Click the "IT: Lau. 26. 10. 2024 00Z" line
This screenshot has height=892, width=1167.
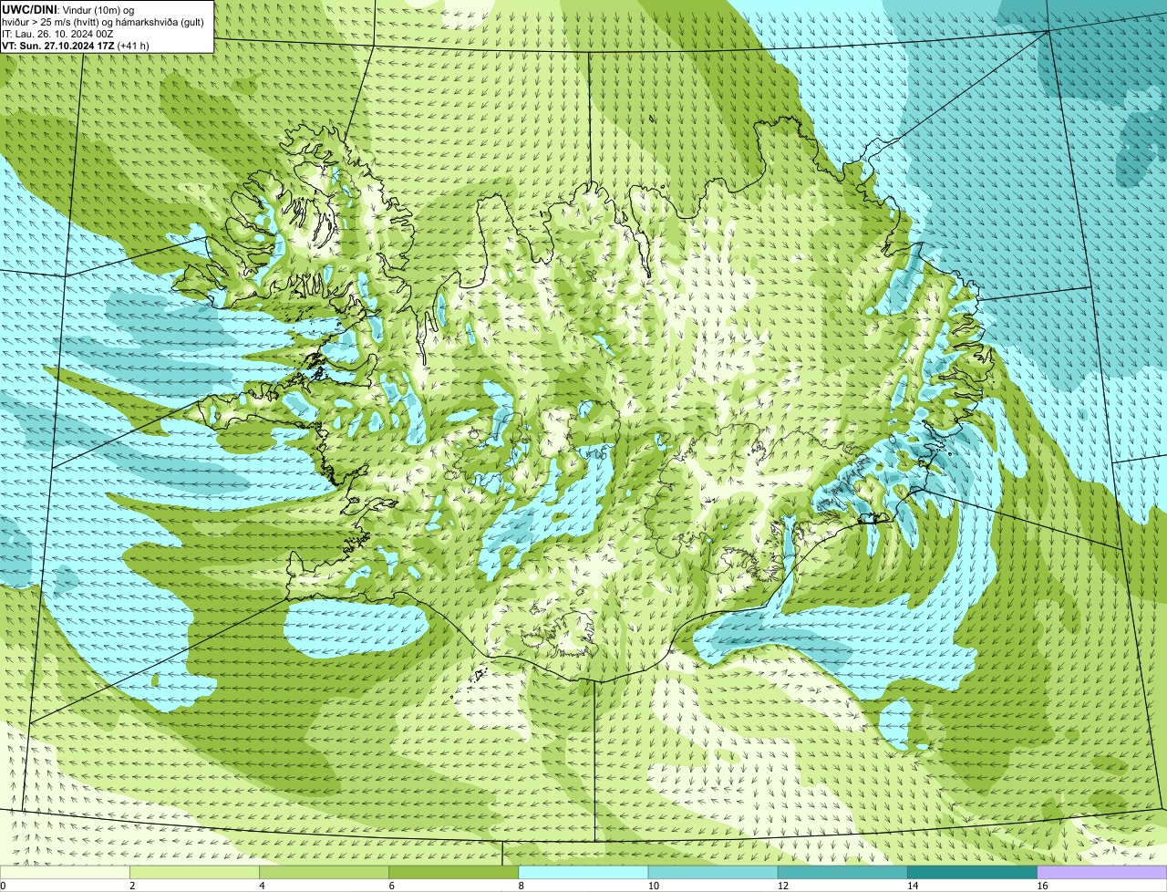tap(57, 34)
